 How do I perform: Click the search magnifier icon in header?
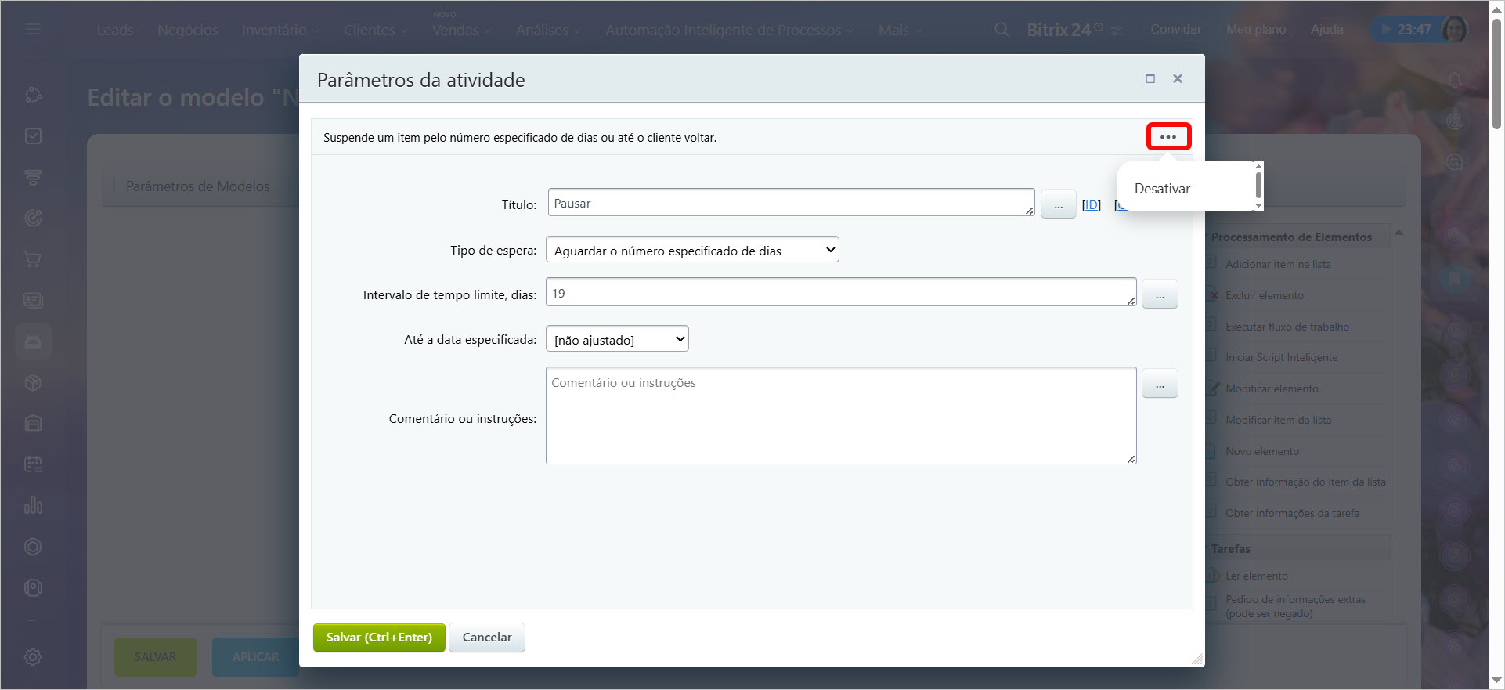[1001, 30]
